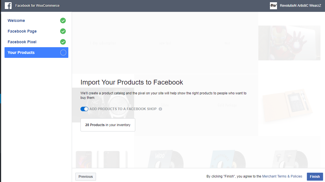Click the green checkmark beside Facebook Page
Image resolution: width=325 pixels, height=182 pixels.
(x=63, y=31)
